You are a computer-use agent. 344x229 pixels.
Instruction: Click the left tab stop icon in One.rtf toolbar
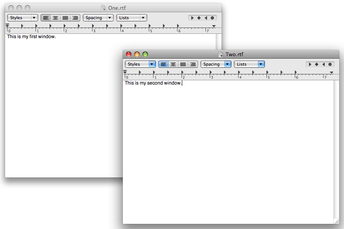(192, 18)
